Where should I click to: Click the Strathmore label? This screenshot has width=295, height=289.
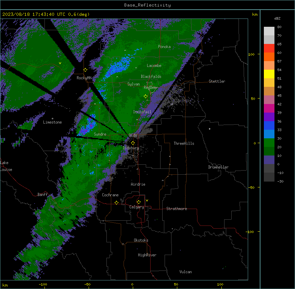point(177,209)
